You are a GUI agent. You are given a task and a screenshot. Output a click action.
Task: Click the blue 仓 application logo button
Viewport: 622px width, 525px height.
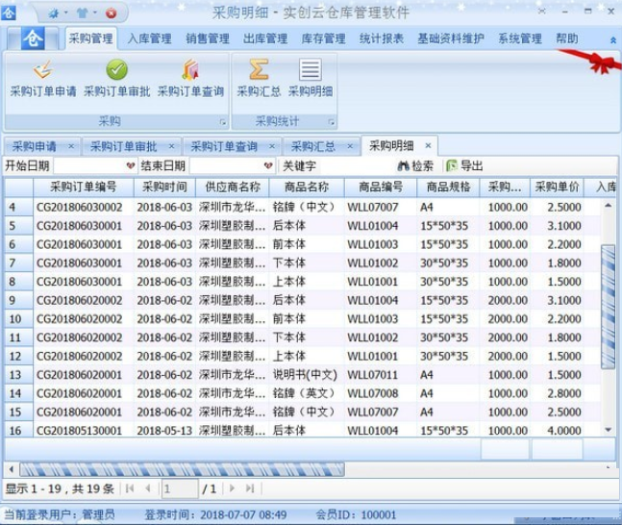point(33,38)
